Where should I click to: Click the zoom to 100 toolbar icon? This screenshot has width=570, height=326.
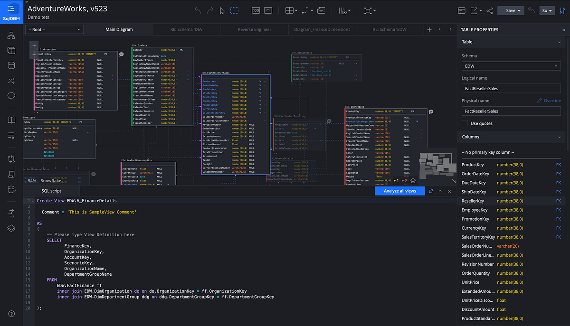tap(256, 10)
